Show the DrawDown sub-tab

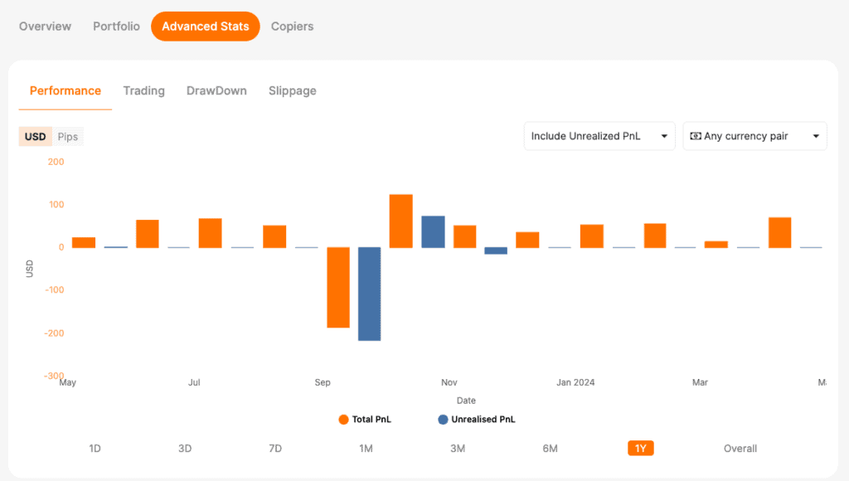[216, 90]
